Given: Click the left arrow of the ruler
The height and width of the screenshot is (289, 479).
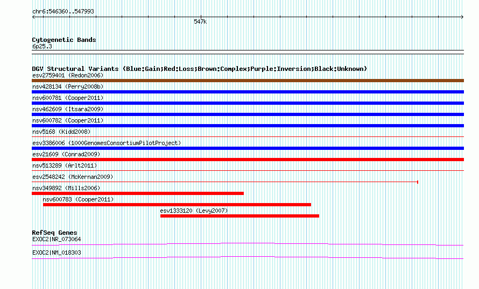Looking at the screenshot, I should pos(33,17).
